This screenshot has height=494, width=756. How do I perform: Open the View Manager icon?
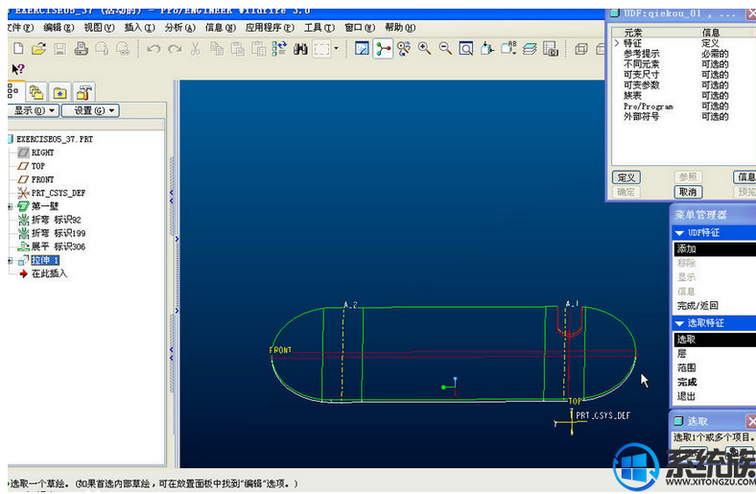pyautogui.click(x=551, y=49)
